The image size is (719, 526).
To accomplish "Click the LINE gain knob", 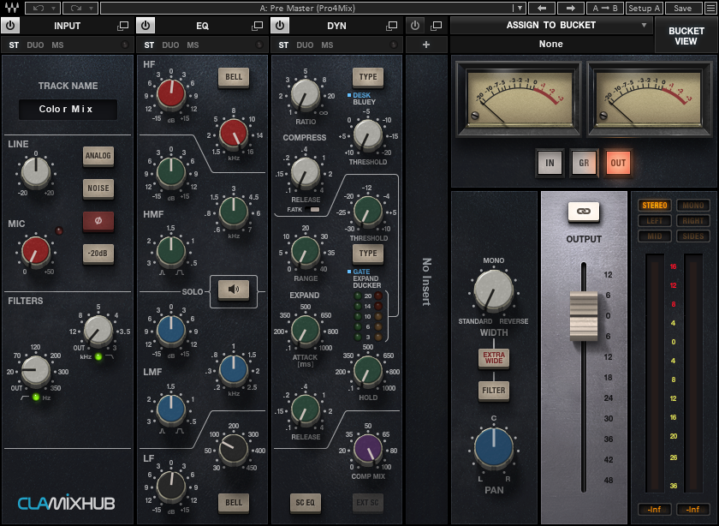I will coord(36,172).
